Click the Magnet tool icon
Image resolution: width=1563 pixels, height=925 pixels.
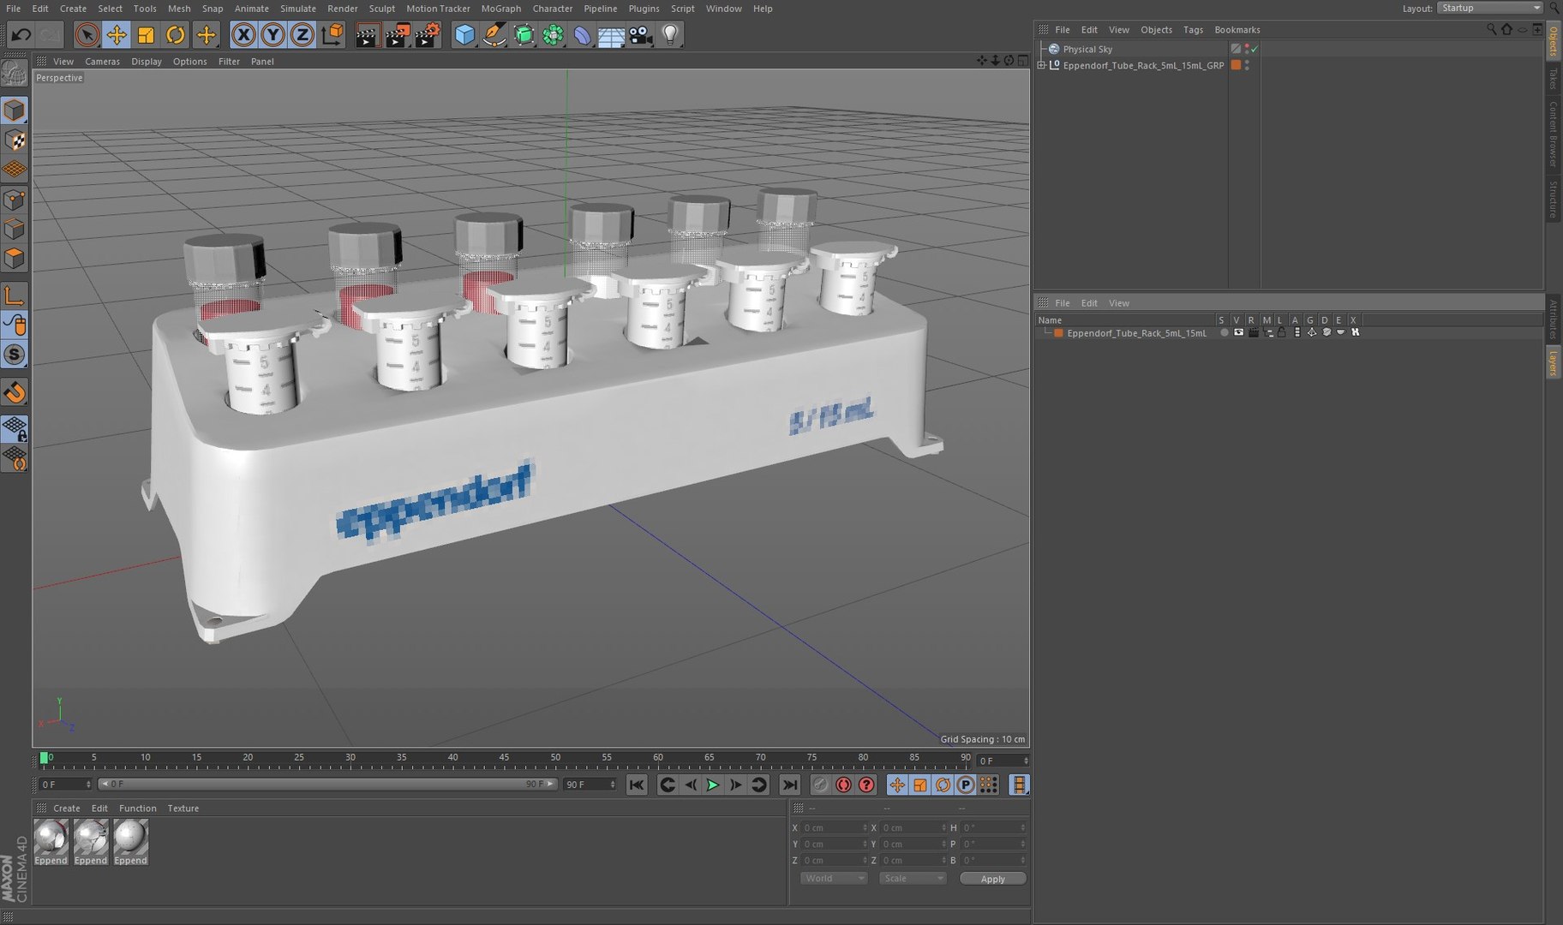[x=15, y=393]
